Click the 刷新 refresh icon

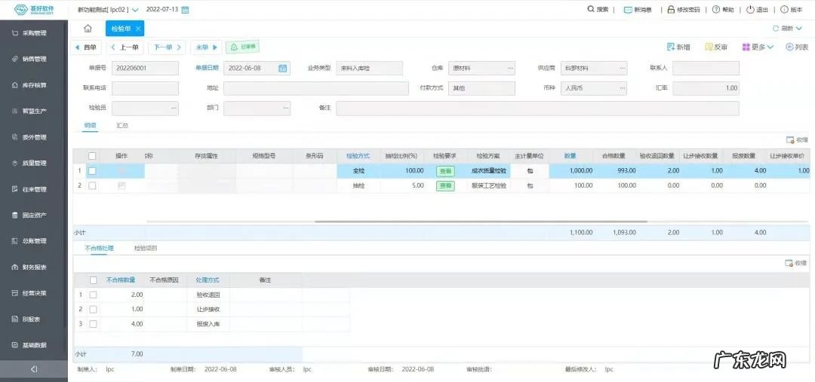[776, 29]
